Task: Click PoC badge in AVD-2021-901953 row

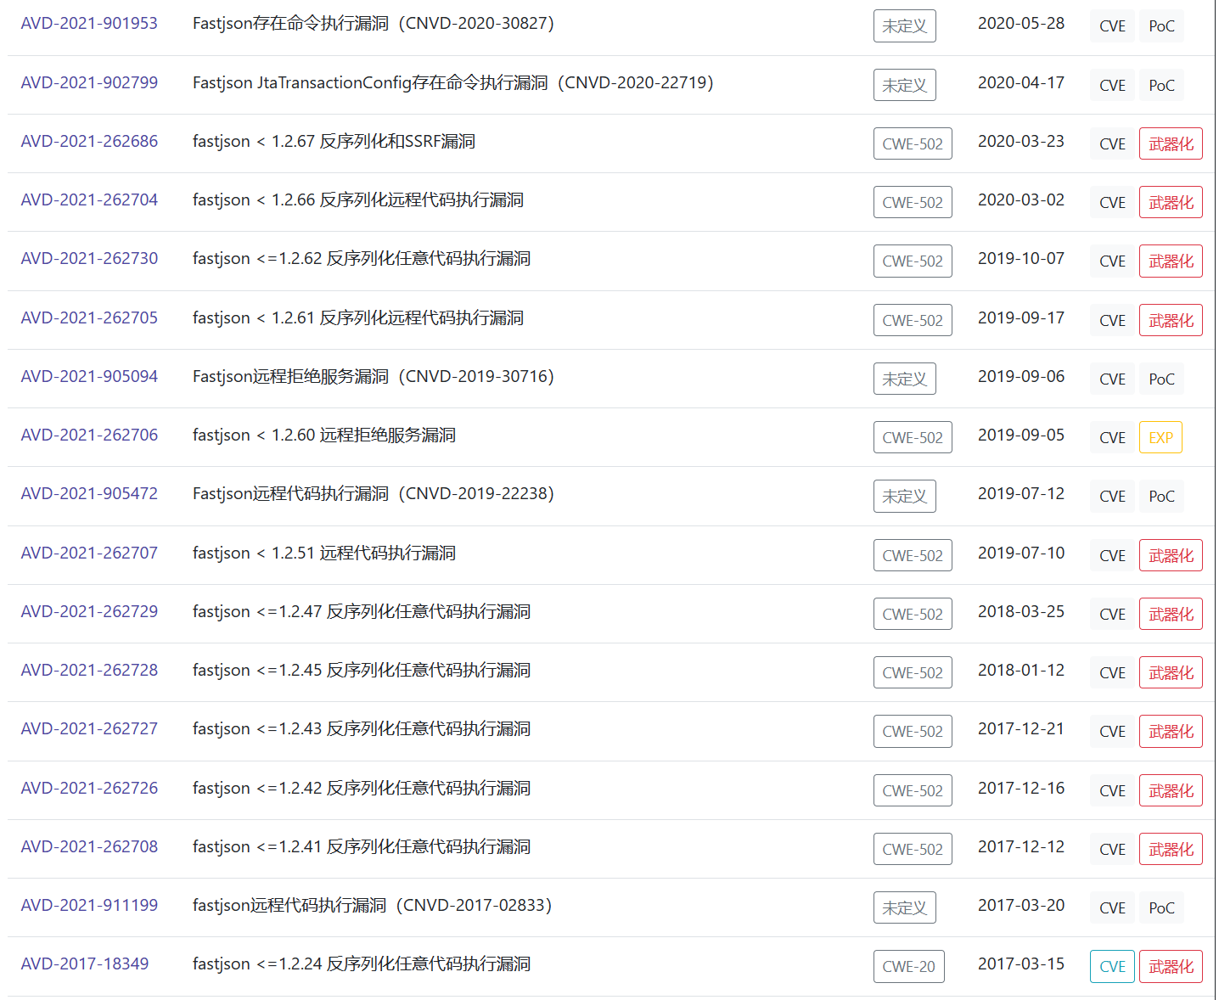Action: click(x=1161, y=26)
